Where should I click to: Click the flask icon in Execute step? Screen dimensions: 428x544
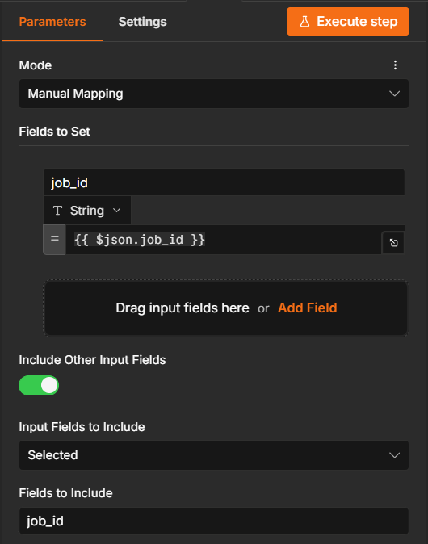pyautogui.click(x=304, y=22)
